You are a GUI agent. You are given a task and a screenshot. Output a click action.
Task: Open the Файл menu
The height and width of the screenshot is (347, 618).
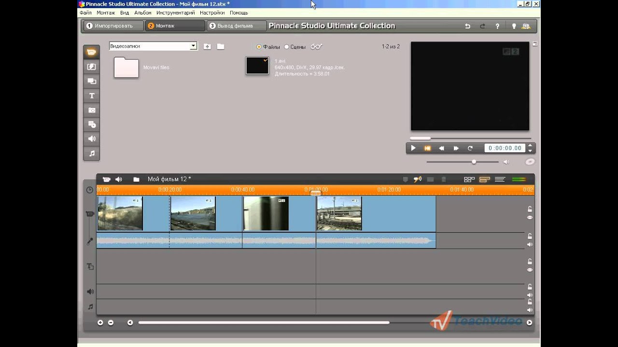pyautogui.click(x=85, y=13)
